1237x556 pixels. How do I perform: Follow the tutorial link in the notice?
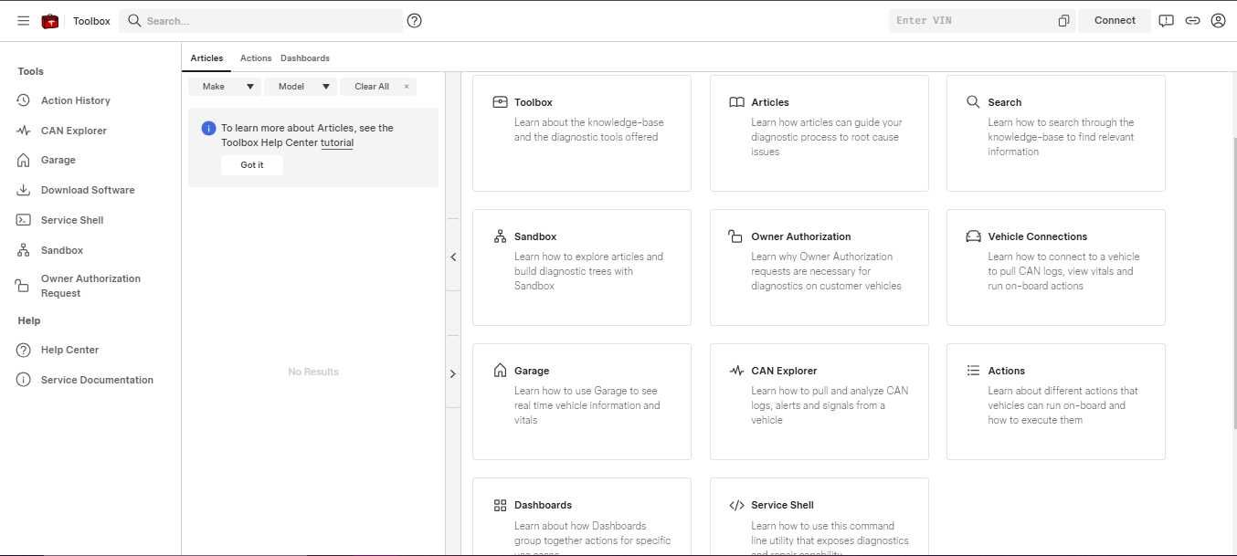pos(337,142)
